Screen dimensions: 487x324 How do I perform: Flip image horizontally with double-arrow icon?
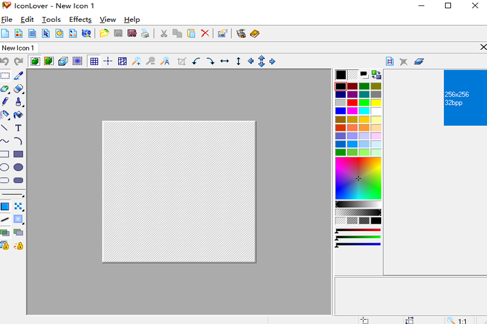coord(224,61)
